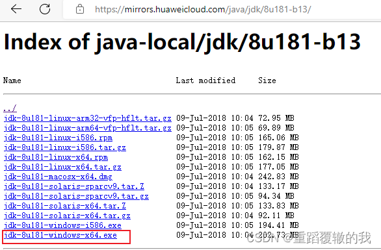
Task: Reload the page with the refresh icon
Action: coord(45,9)
